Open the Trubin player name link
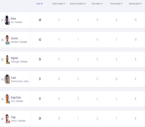Screen dimensions: 145x127 click(13, 78)
